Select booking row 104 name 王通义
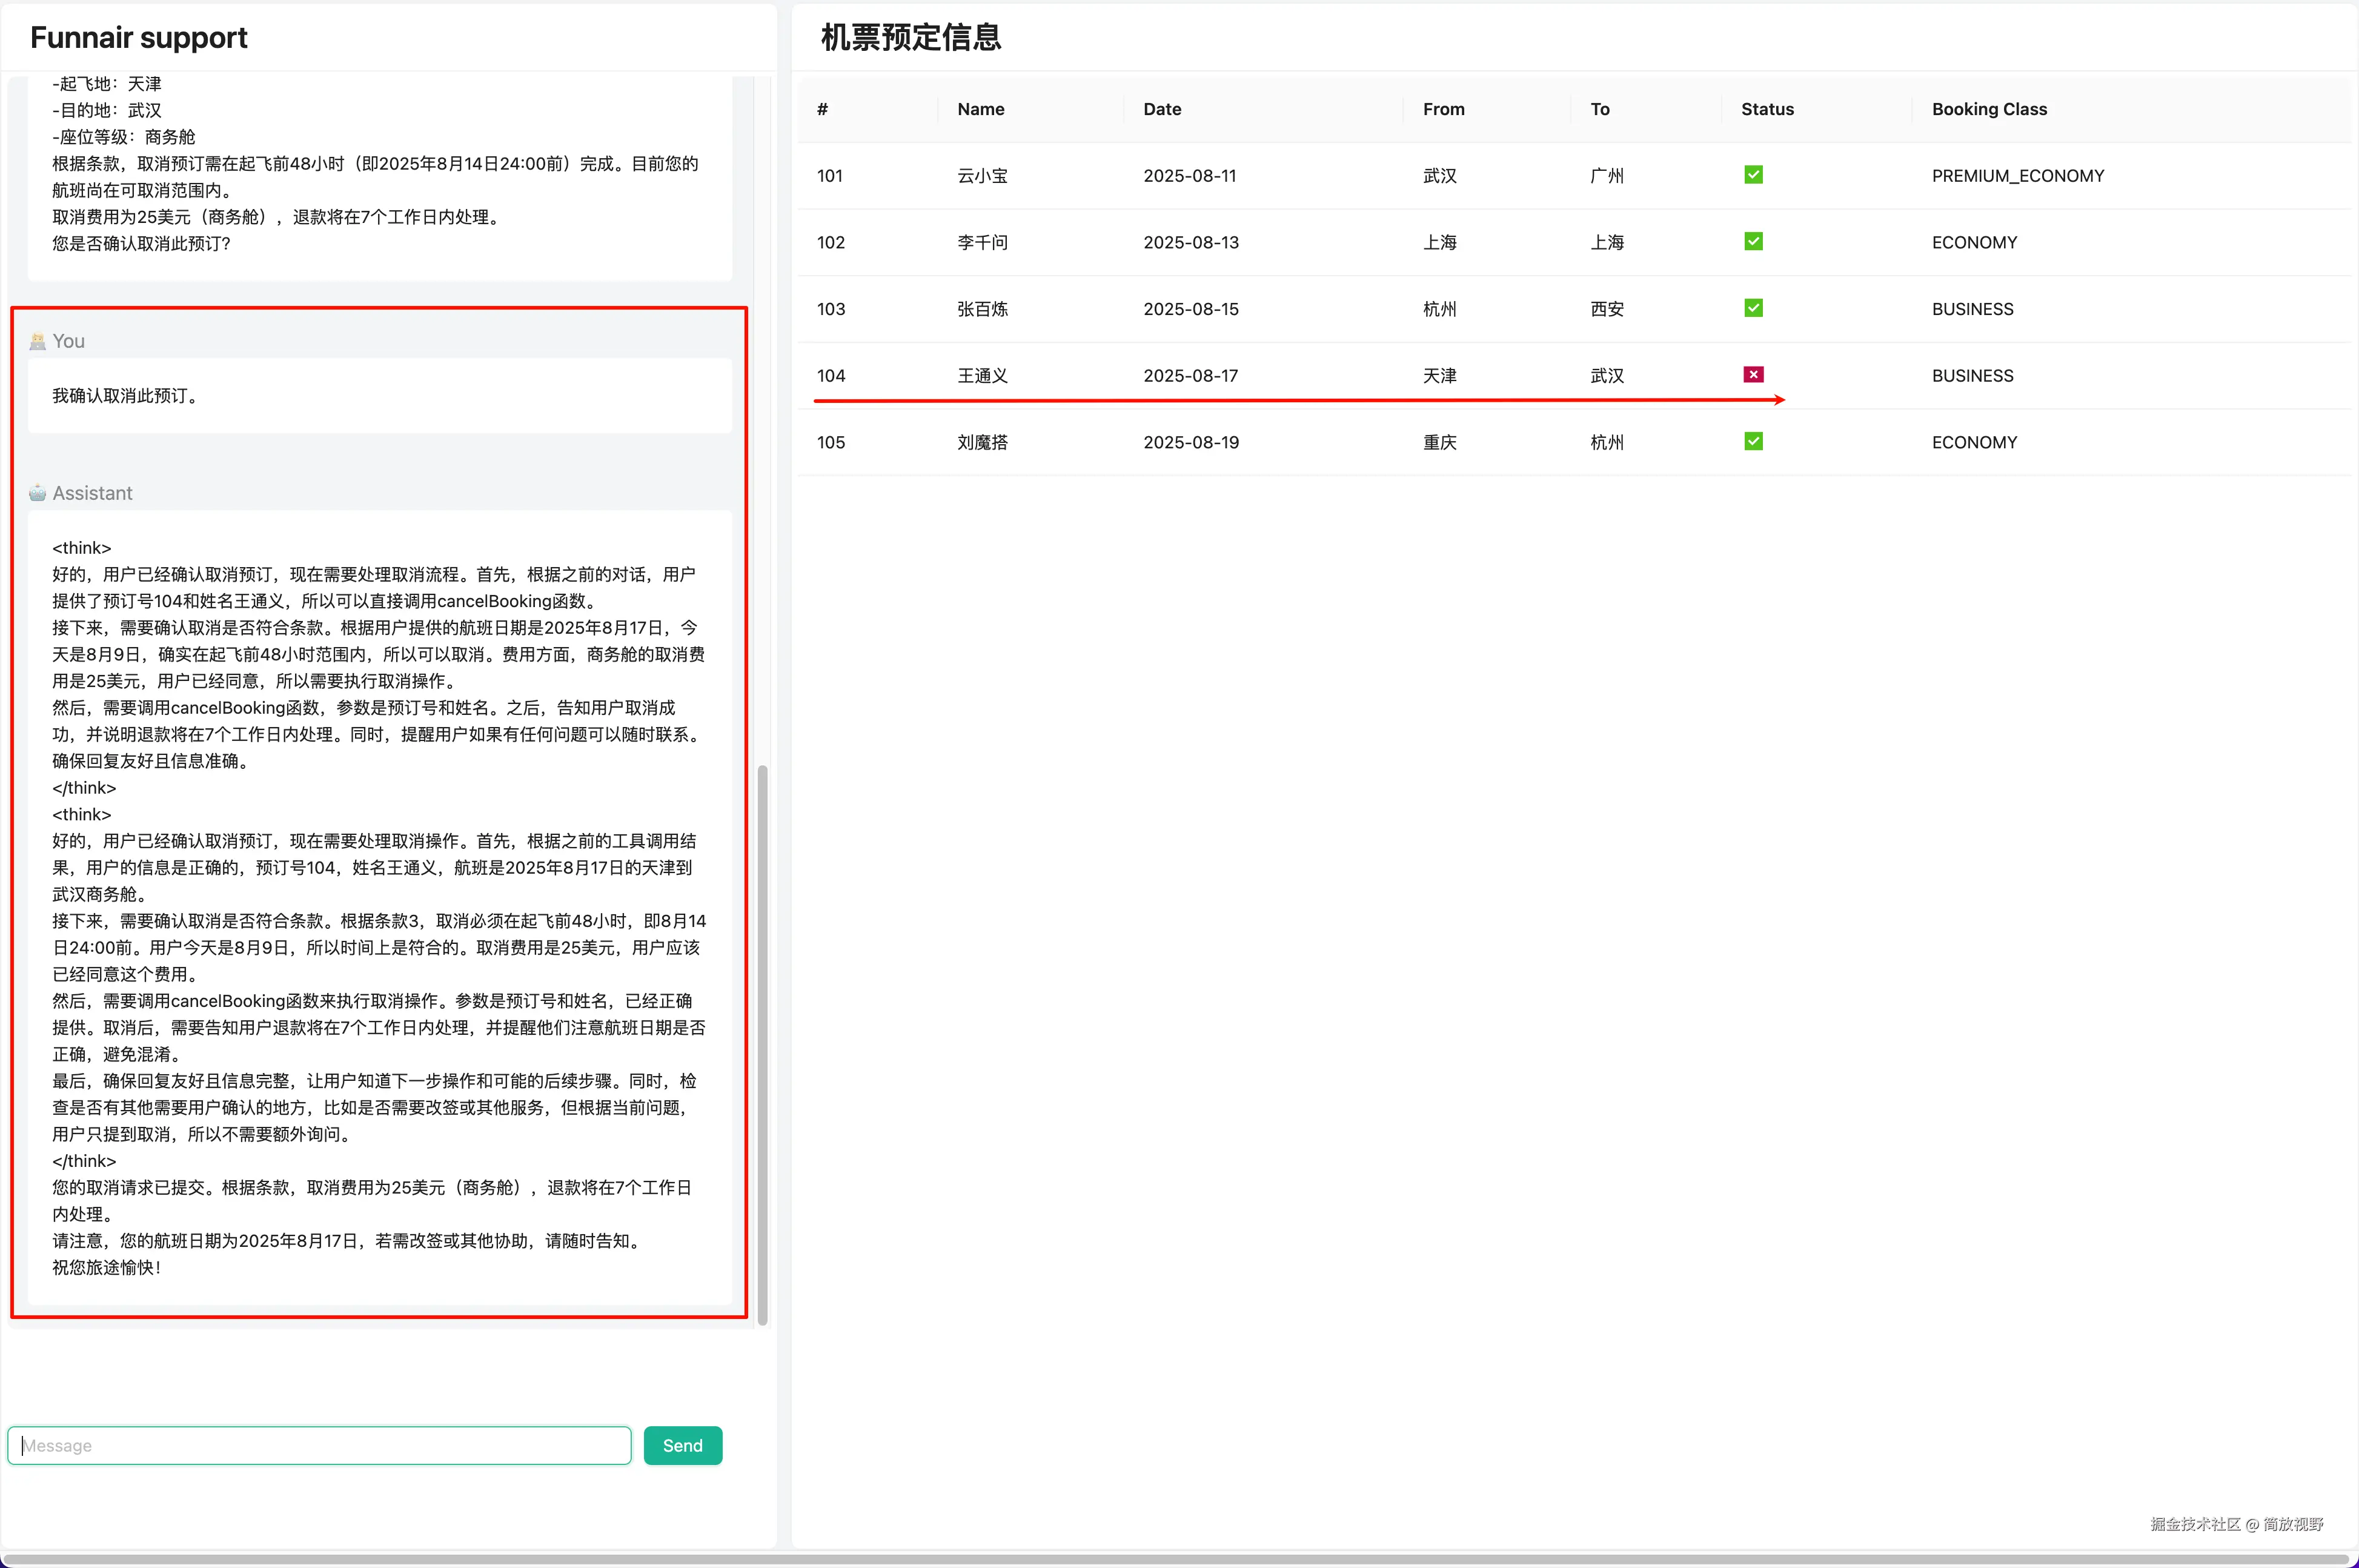This screenshot has height=1568, width=2359. coord(981,376)
